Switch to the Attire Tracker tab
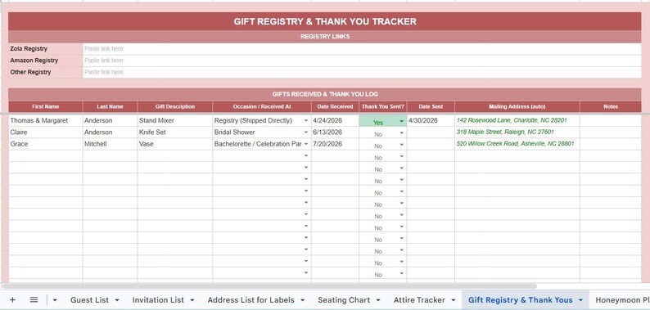 pyautogui.click(x=419, y=300)
